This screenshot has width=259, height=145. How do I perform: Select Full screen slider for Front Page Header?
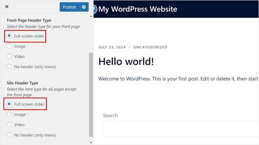(9, 36)
